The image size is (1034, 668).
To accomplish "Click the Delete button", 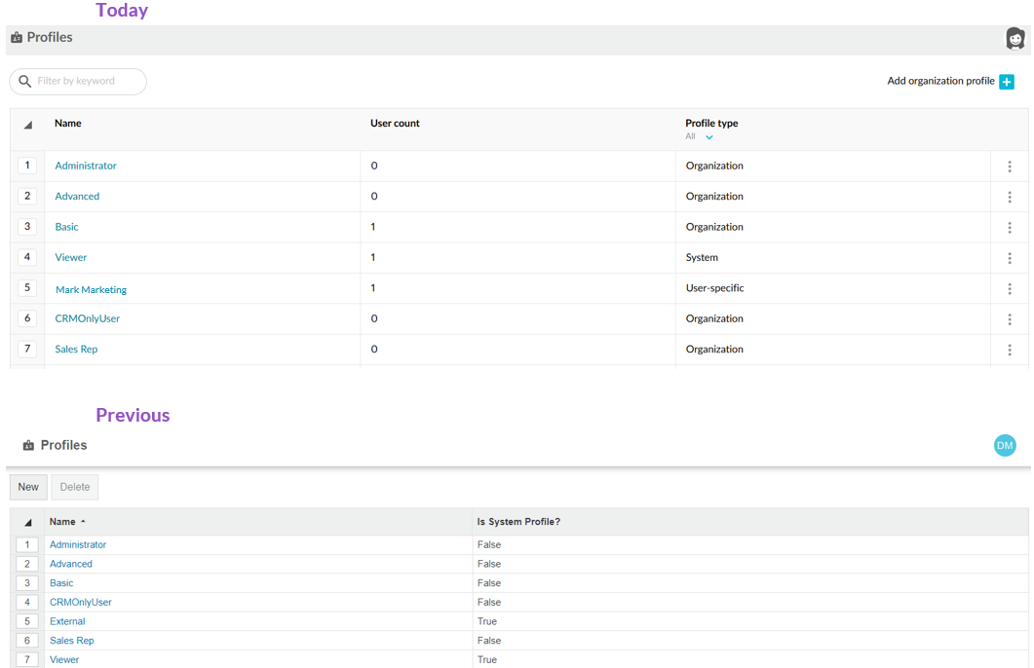I will (x=74, y=487).
